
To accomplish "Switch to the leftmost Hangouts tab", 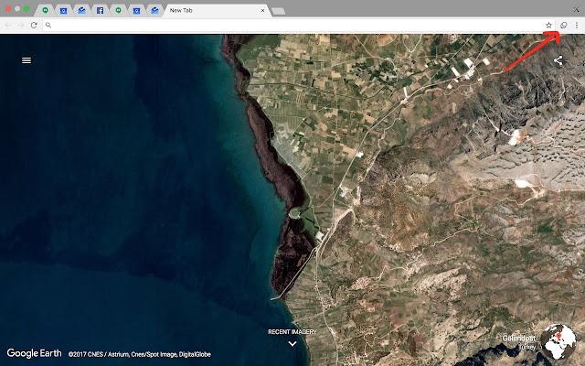I will tap(45, 10).
